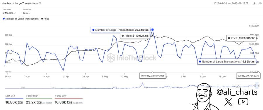The image size is (263, 110).
Task: Click the Sunday, 29 Jun 2025 date tooltip
Action: pos(248,76)
